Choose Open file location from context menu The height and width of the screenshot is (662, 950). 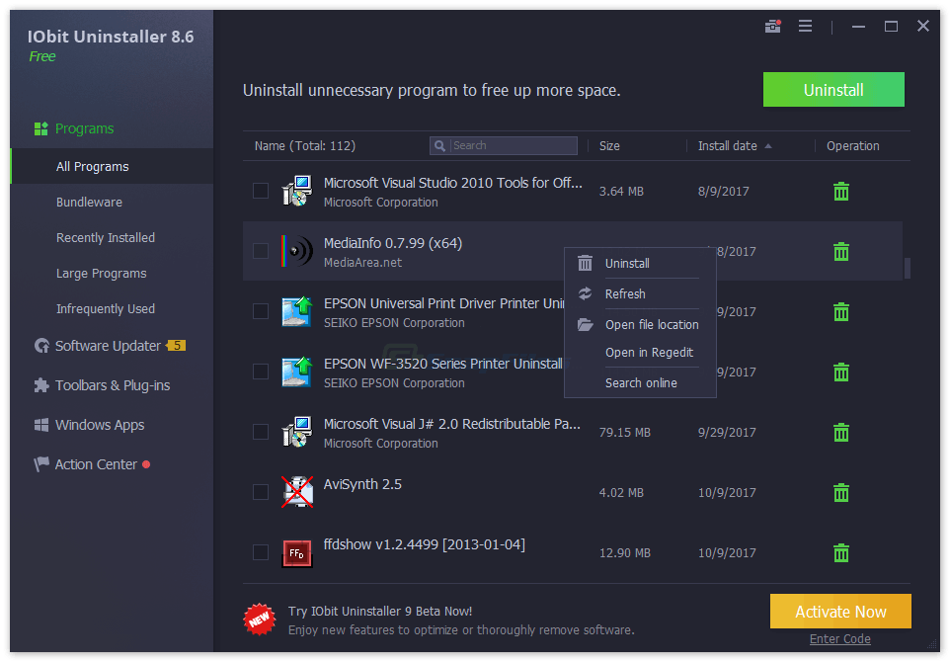click(651, 324)
